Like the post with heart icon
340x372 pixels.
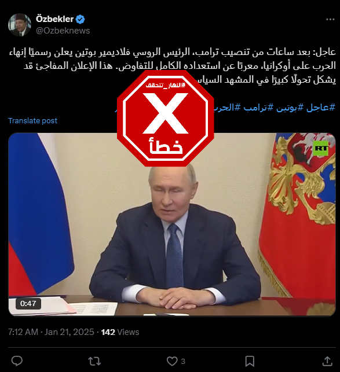point(172,362)
